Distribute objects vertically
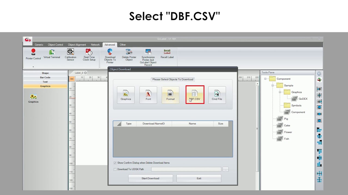 coord(319,180)
